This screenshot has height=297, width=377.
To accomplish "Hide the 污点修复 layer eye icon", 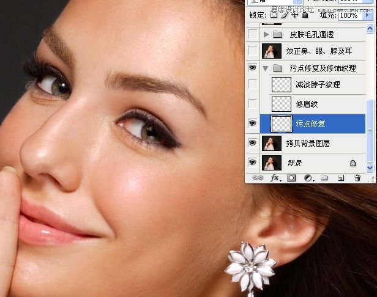I will tap(252, 123).
